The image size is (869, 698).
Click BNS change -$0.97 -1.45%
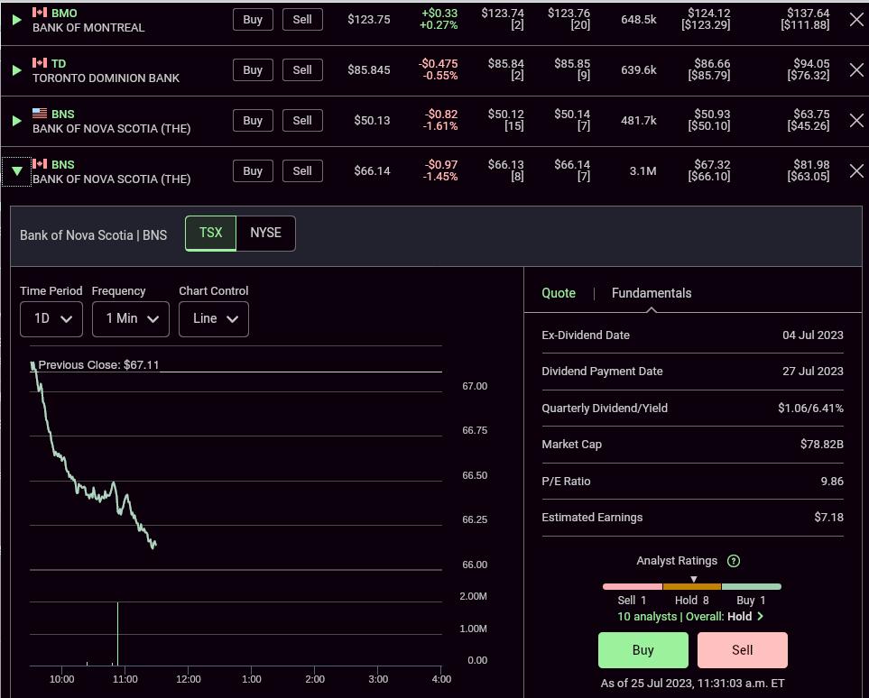(x=440, y=170)
